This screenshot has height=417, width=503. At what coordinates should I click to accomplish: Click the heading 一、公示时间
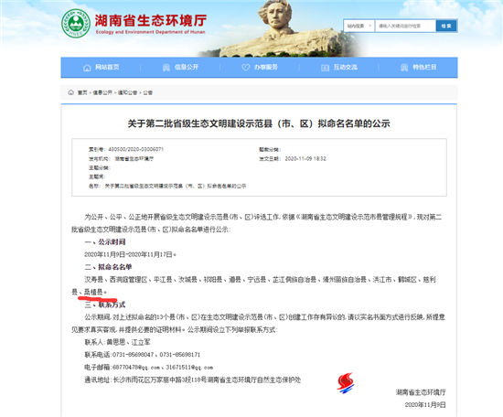point(105,241)
